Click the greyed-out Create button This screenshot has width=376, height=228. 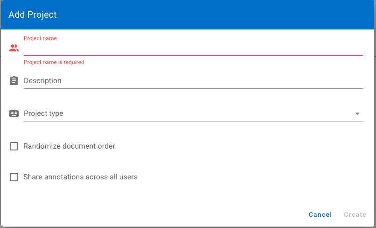click(355, 214)
